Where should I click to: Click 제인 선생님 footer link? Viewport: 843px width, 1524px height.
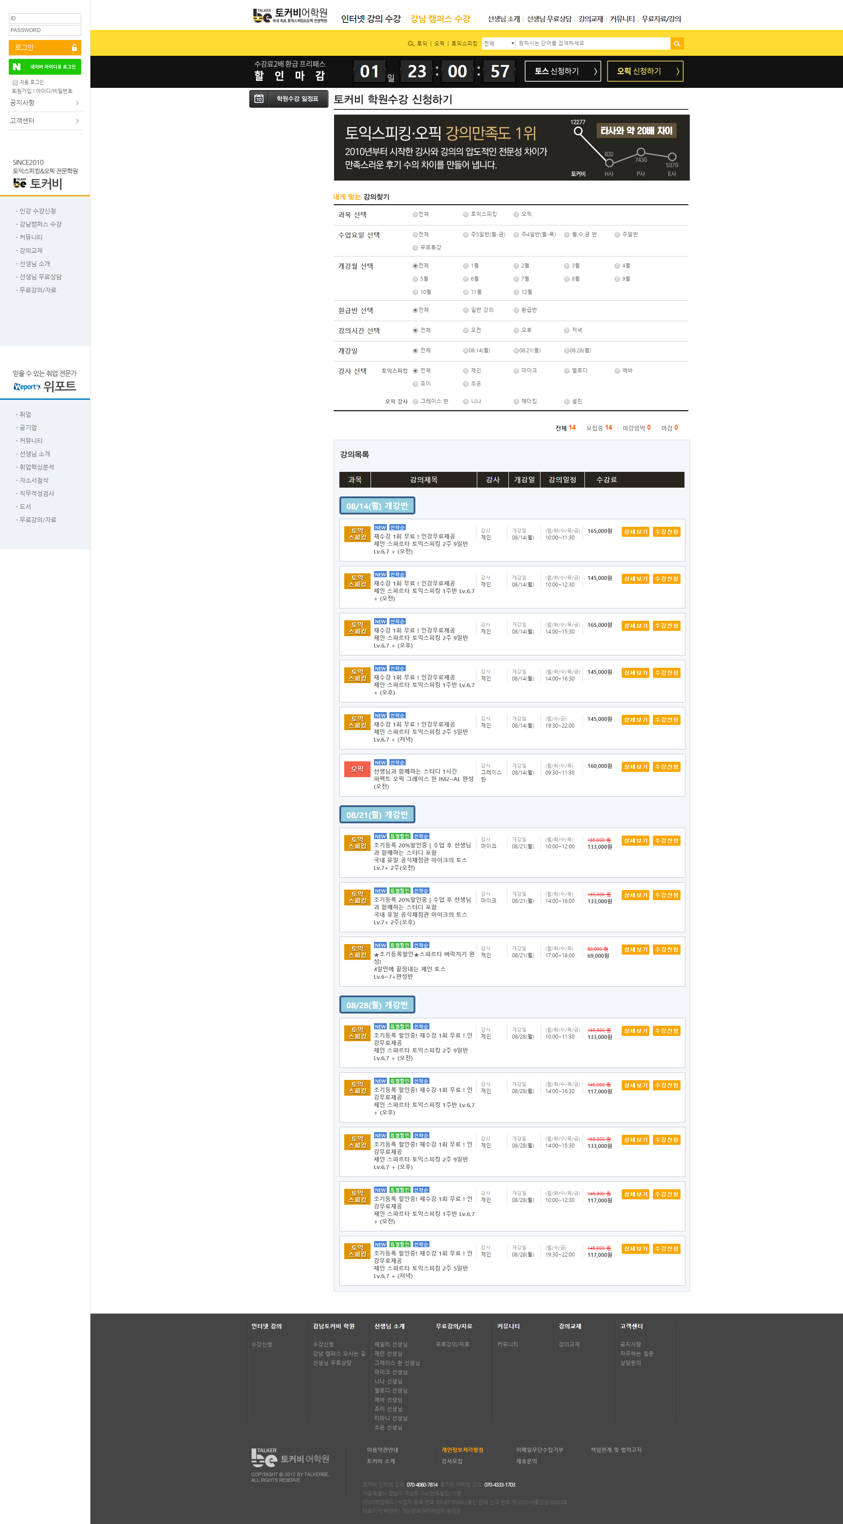coord(388,1354)
